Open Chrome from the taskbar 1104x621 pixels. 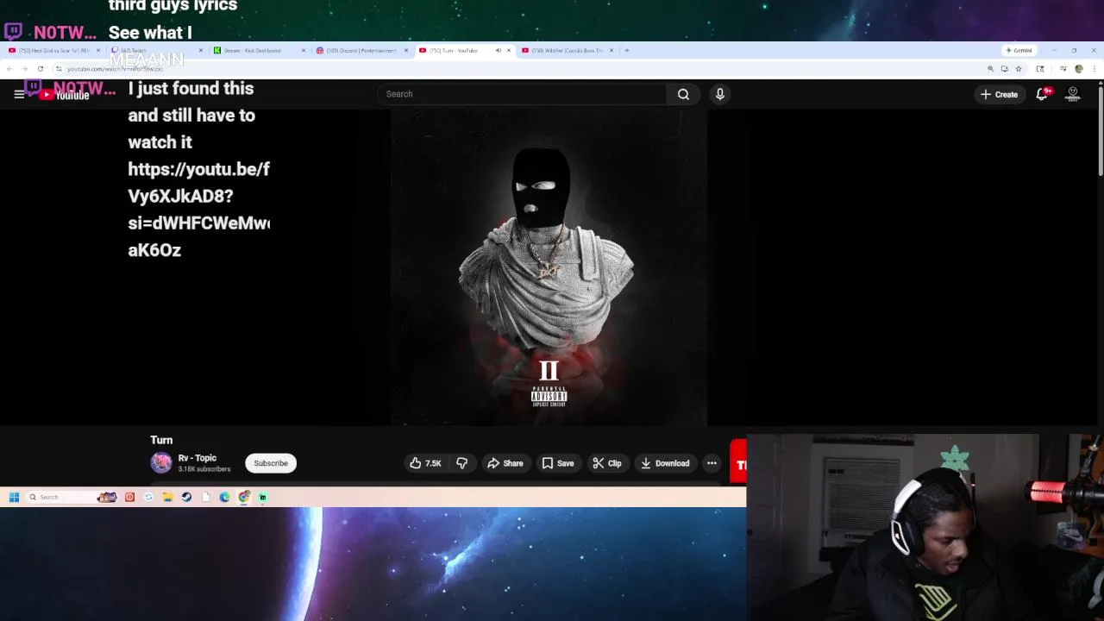244,497
